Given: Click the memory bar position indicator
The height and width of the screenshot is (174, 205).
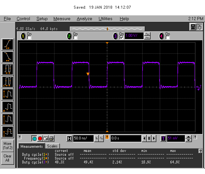Looking at the screenshot, I should pyautogui.click(x=107, y=29).
